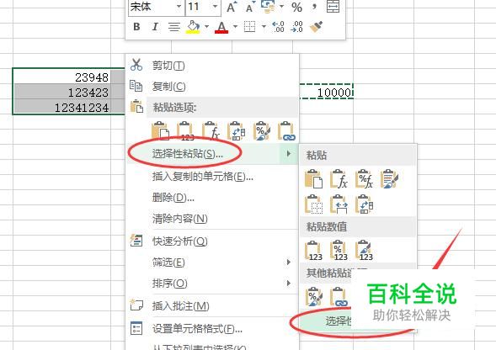Select cell containing 123423
496x350 pixels.
[x=61, y=92]
